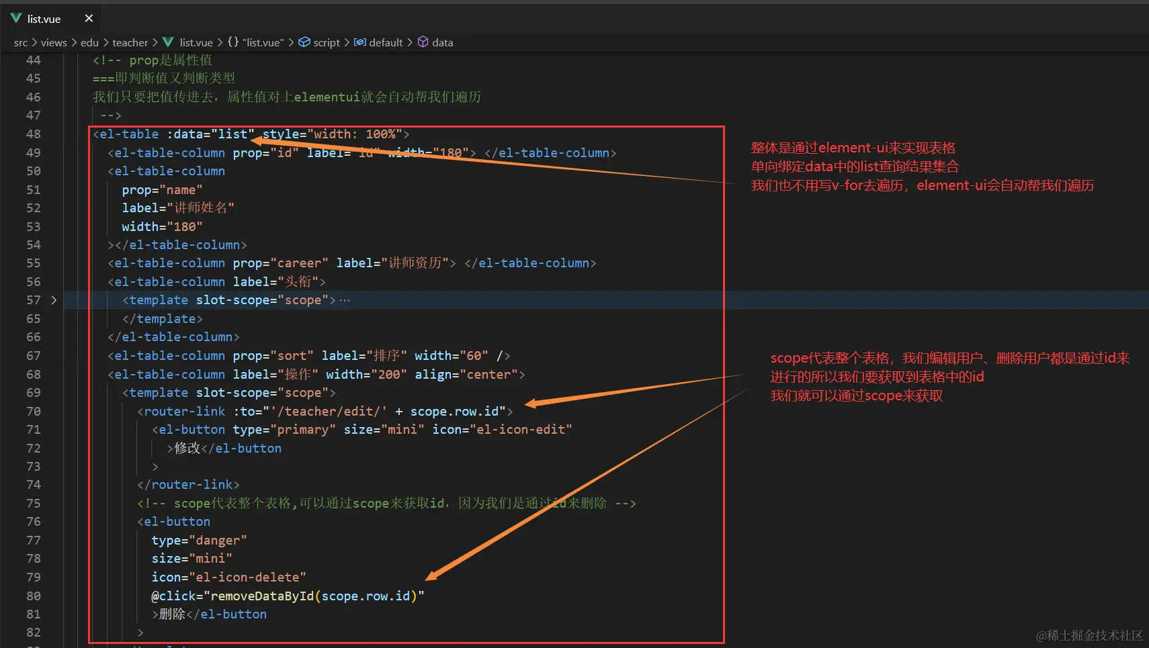Click the comment line mentioning elementui on line 46
Image resolution: width=1149 pixels, height=648 pixels.
[287, 97]
